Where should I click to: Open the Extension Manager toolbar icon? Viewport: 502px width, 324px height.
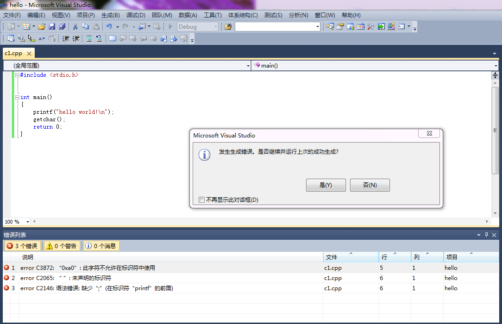(391, 26)
